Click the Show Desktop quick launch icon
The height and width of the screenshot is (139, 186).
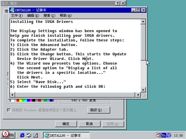pos(35,135)
